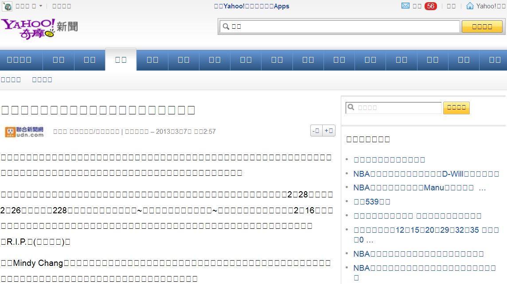The width and height of the screenshot is (507, 284).
Task: Click the yellow header search button
Action: coord(482,27)
